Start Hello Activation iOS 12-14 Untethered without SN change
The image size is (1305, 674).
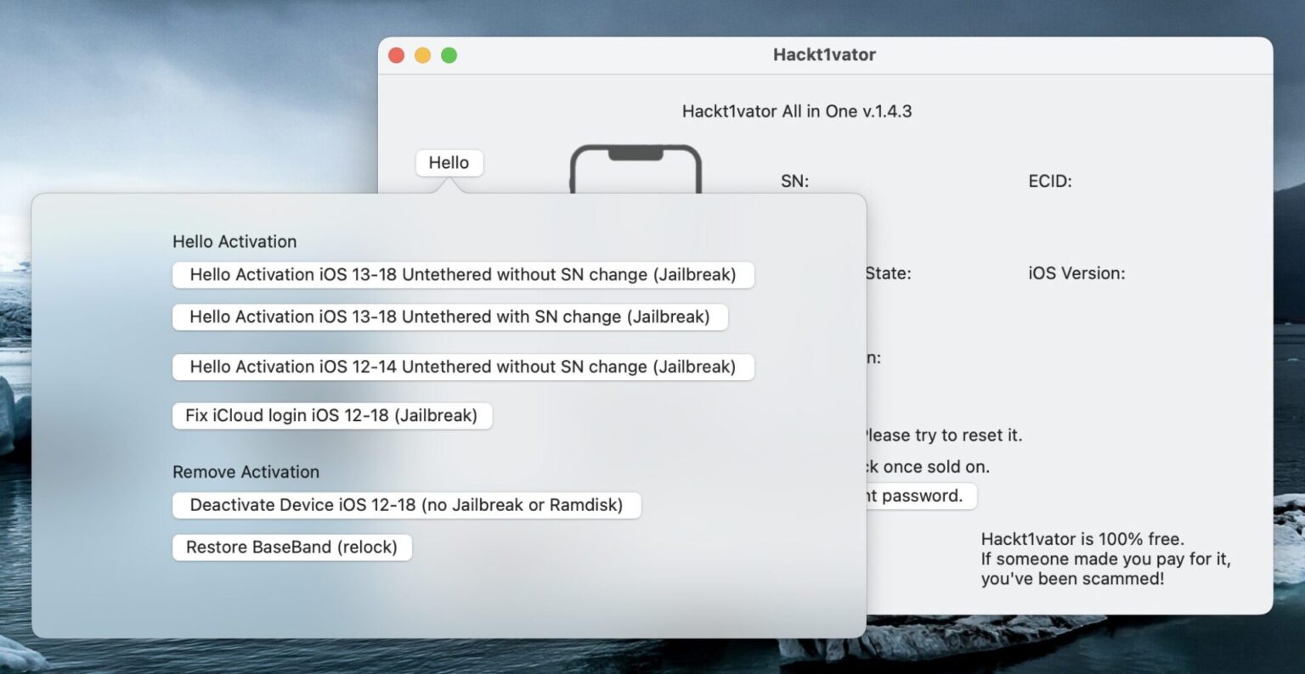click(464, 367)
